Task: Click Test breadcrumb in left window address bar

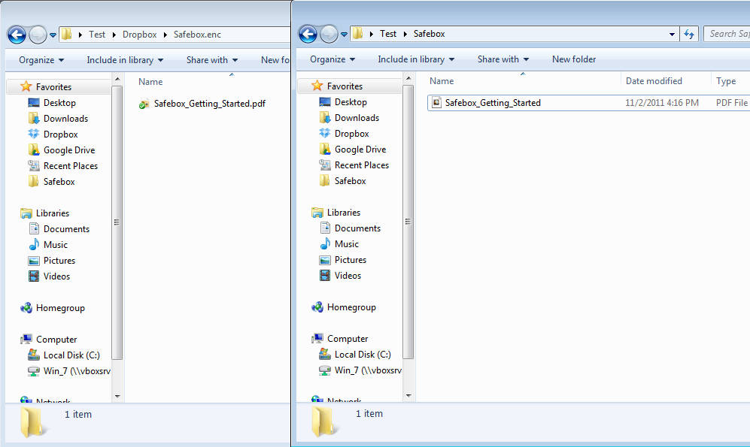Action: (x=97, y=35)
